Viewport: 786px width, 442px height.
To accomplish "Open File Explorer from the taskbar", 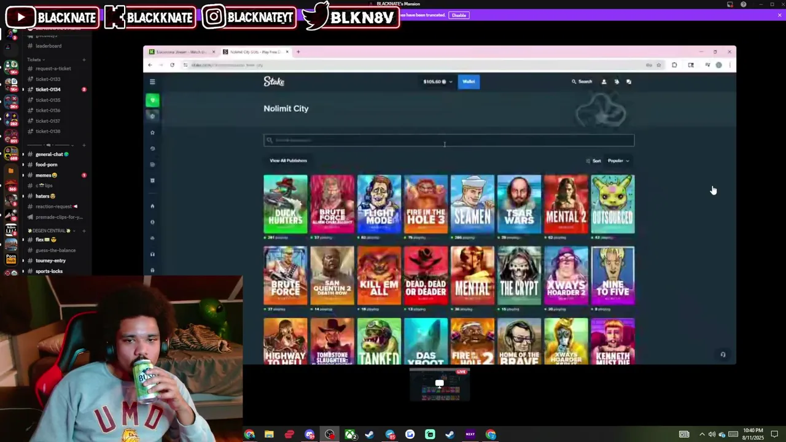I will tap(269, 435).
